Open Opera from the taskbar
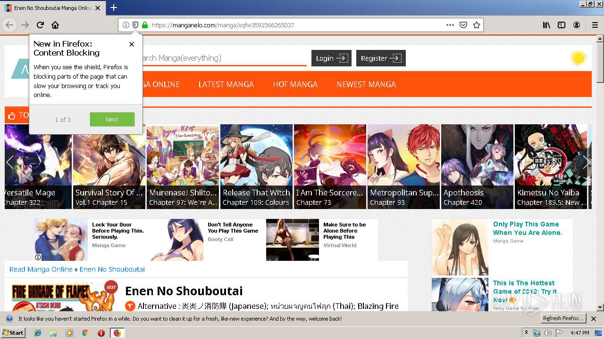 (101, 333)
